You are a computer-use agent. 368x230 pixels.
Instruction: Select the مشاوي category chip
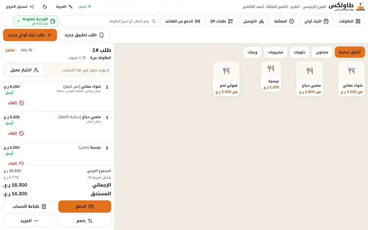[x=322, y=52]
